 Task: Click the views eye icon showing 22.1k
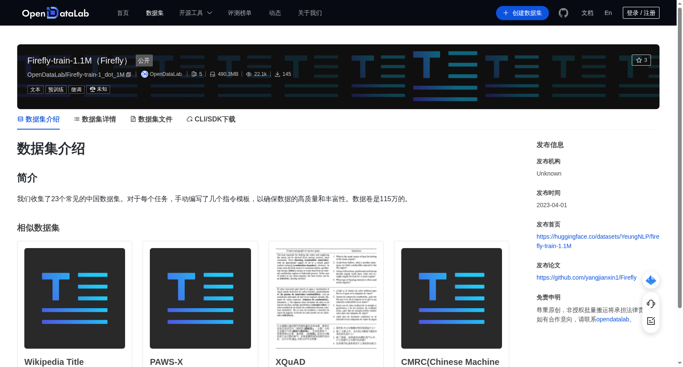pos(249,74)
